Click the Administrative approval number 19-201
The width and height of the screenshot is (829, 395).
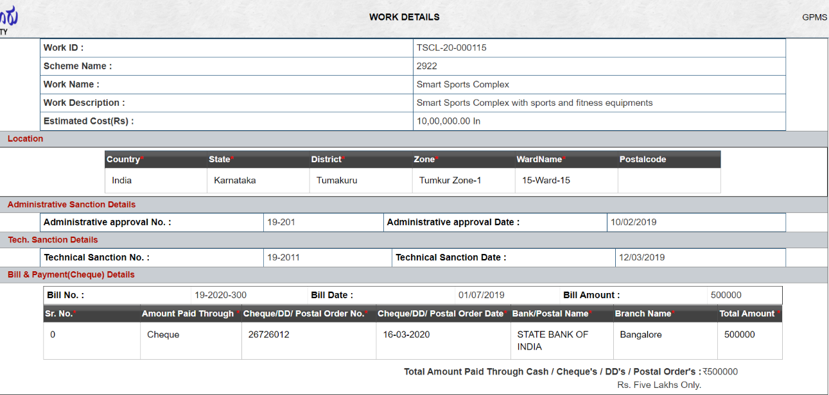tap(281, 223)
